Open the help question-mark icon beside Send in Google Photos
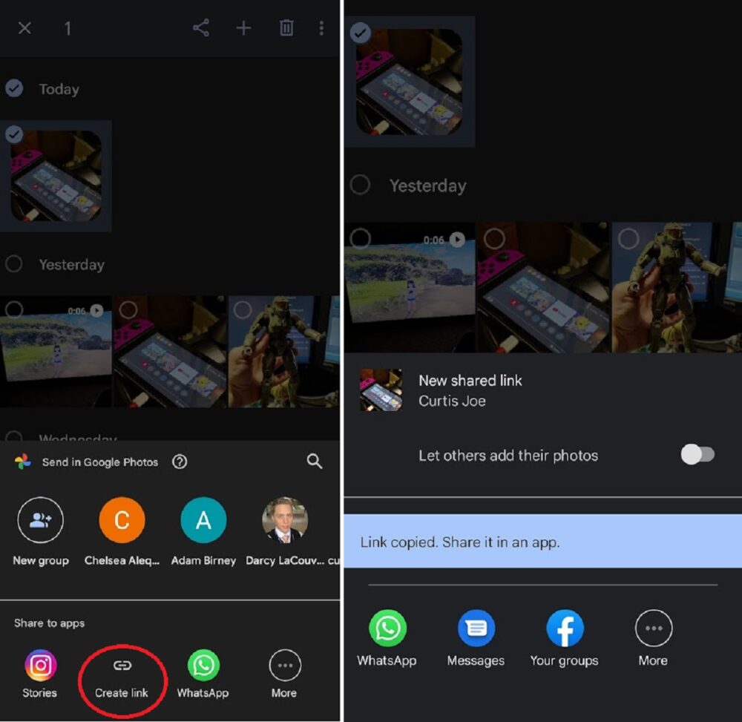742x722 pixels. coord(180,462)
